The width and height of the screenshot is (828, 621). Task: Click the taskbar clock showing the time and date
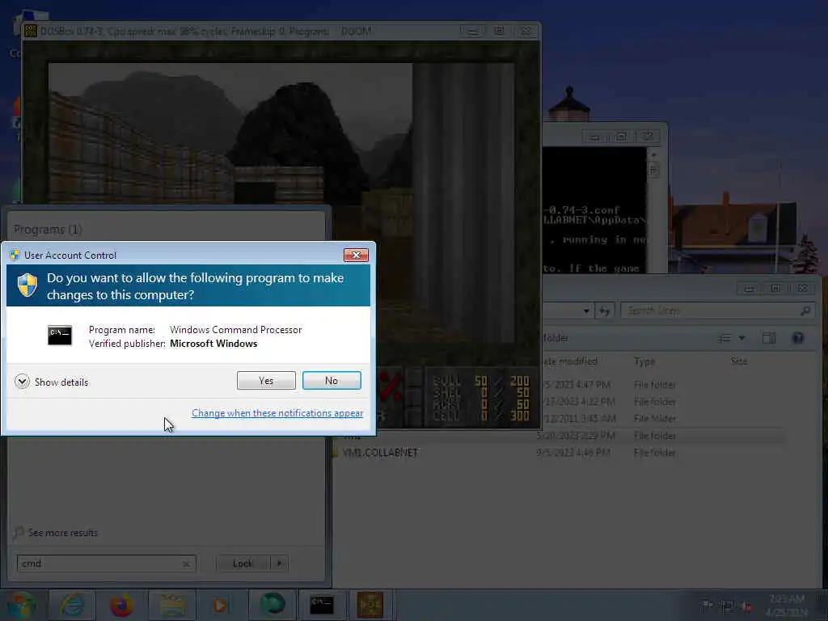(786, 606)
